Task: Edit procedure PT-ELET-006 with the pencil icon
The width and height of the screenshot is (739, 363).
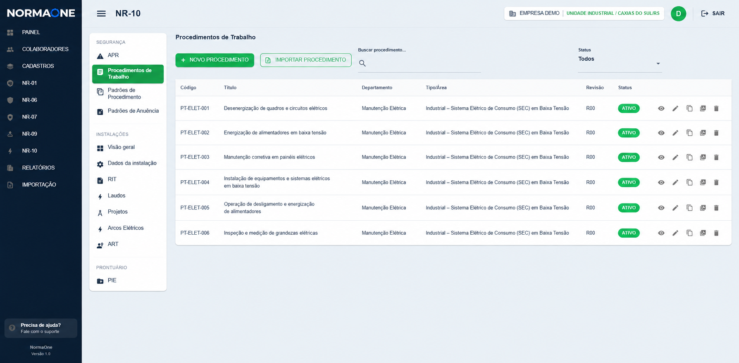Action: (x=675, y=233)
